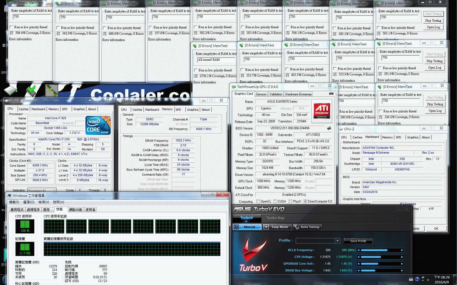
Task: Open the Hardware Giveaway tab in GPU-Z
Action: (298, 94)
